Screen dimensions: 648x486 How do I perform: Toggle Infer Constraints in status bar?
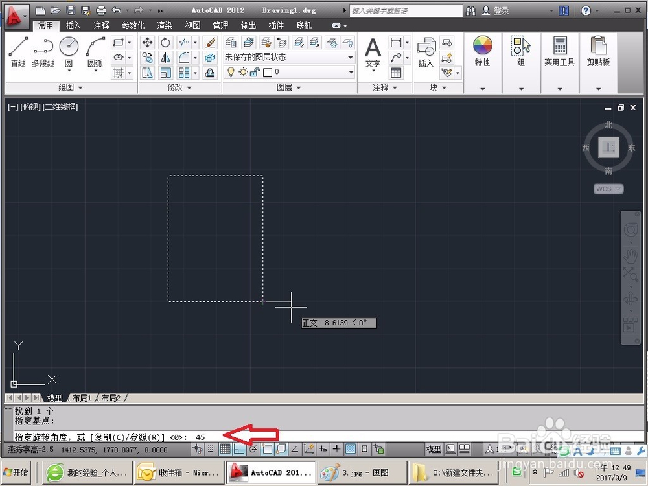point(198,449)
